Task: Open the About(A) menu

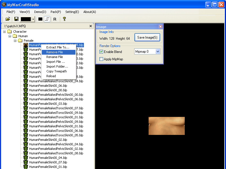Action: click(x=90, y=12)
